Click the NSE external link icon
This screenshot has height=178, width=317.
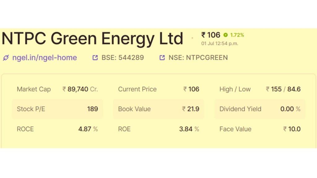[x=162, y=58]
